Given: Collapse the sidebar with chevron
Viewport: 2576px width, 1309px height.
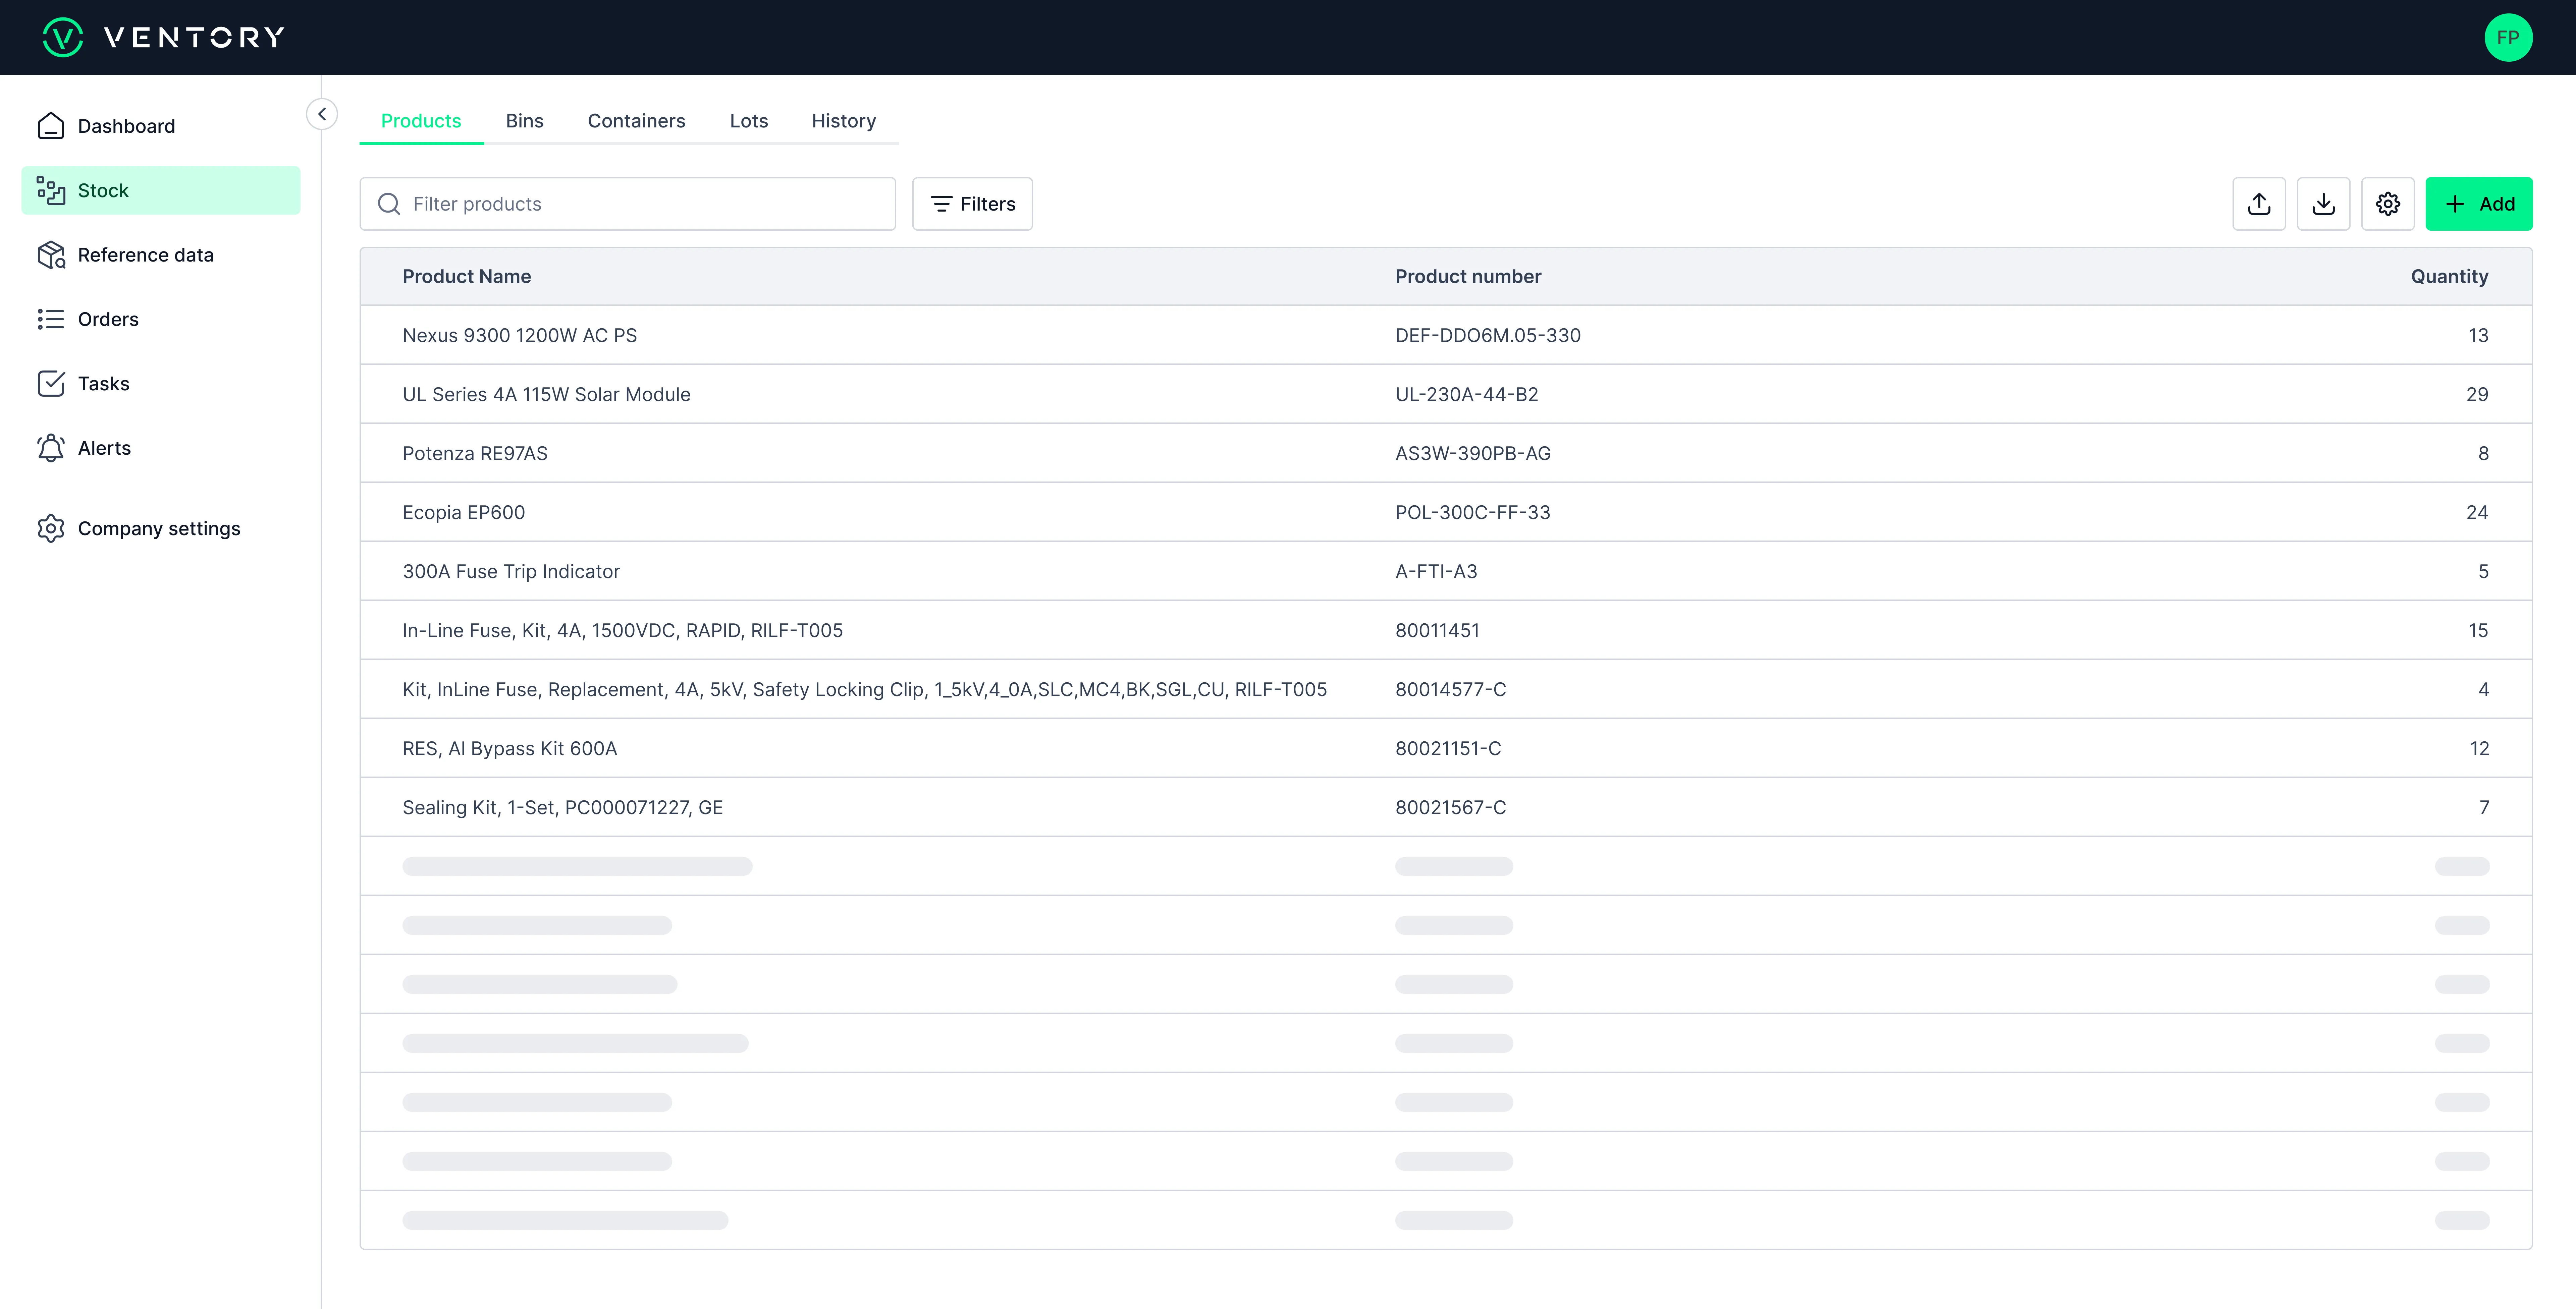Looking at the screenshot, I should coord(322,114).
